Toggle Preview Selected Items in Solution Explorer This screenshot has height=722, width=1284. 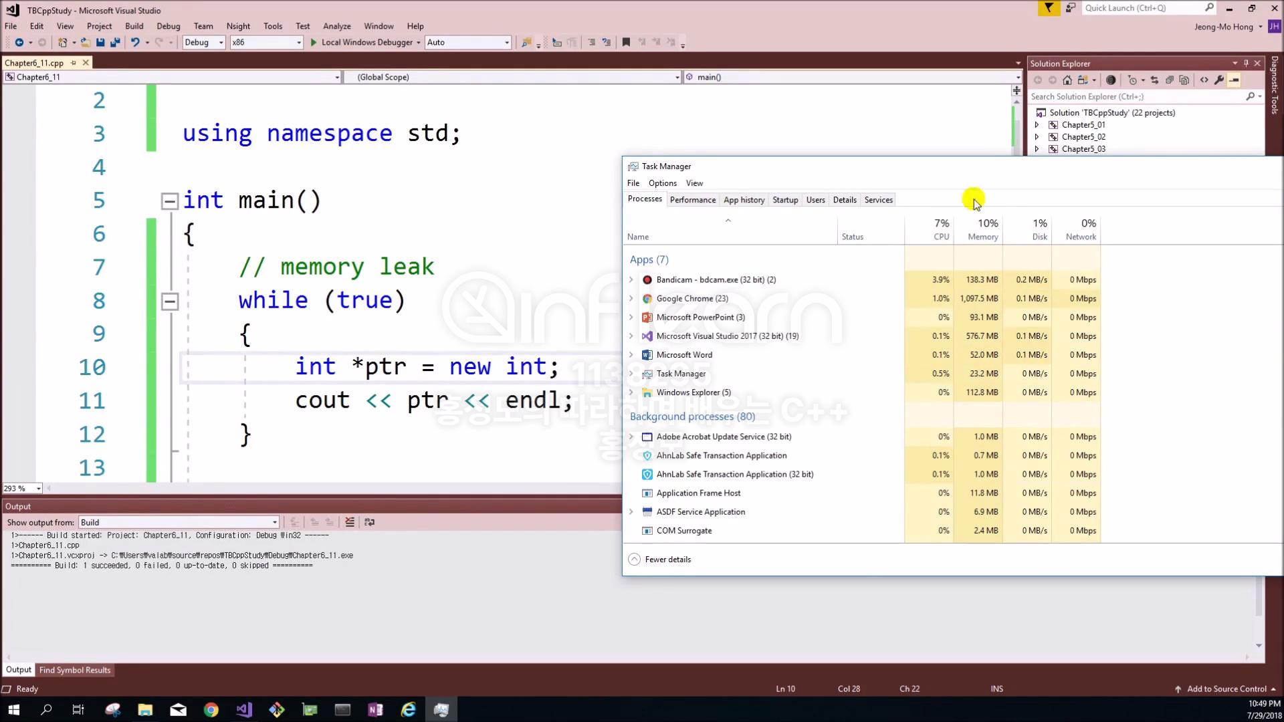(1235, 80)
